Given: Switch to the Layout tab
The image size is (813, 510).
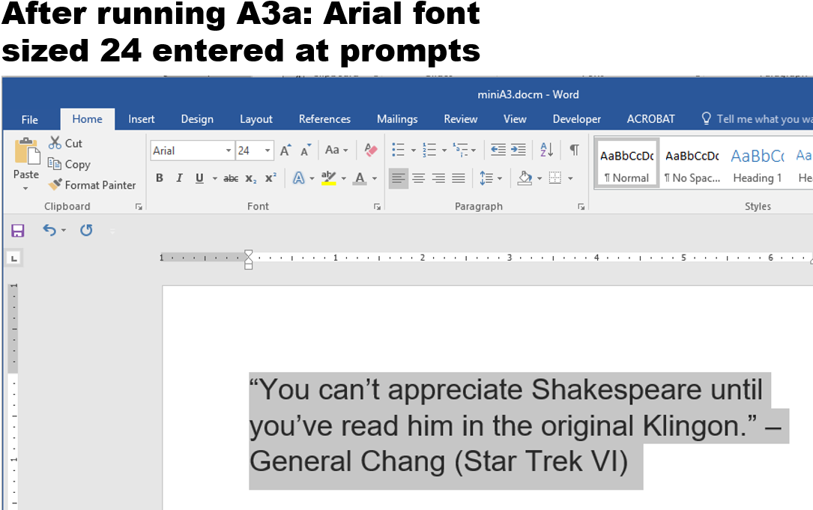Looking at the screenshot, I should pyautogui.click(x=256, y=119).
